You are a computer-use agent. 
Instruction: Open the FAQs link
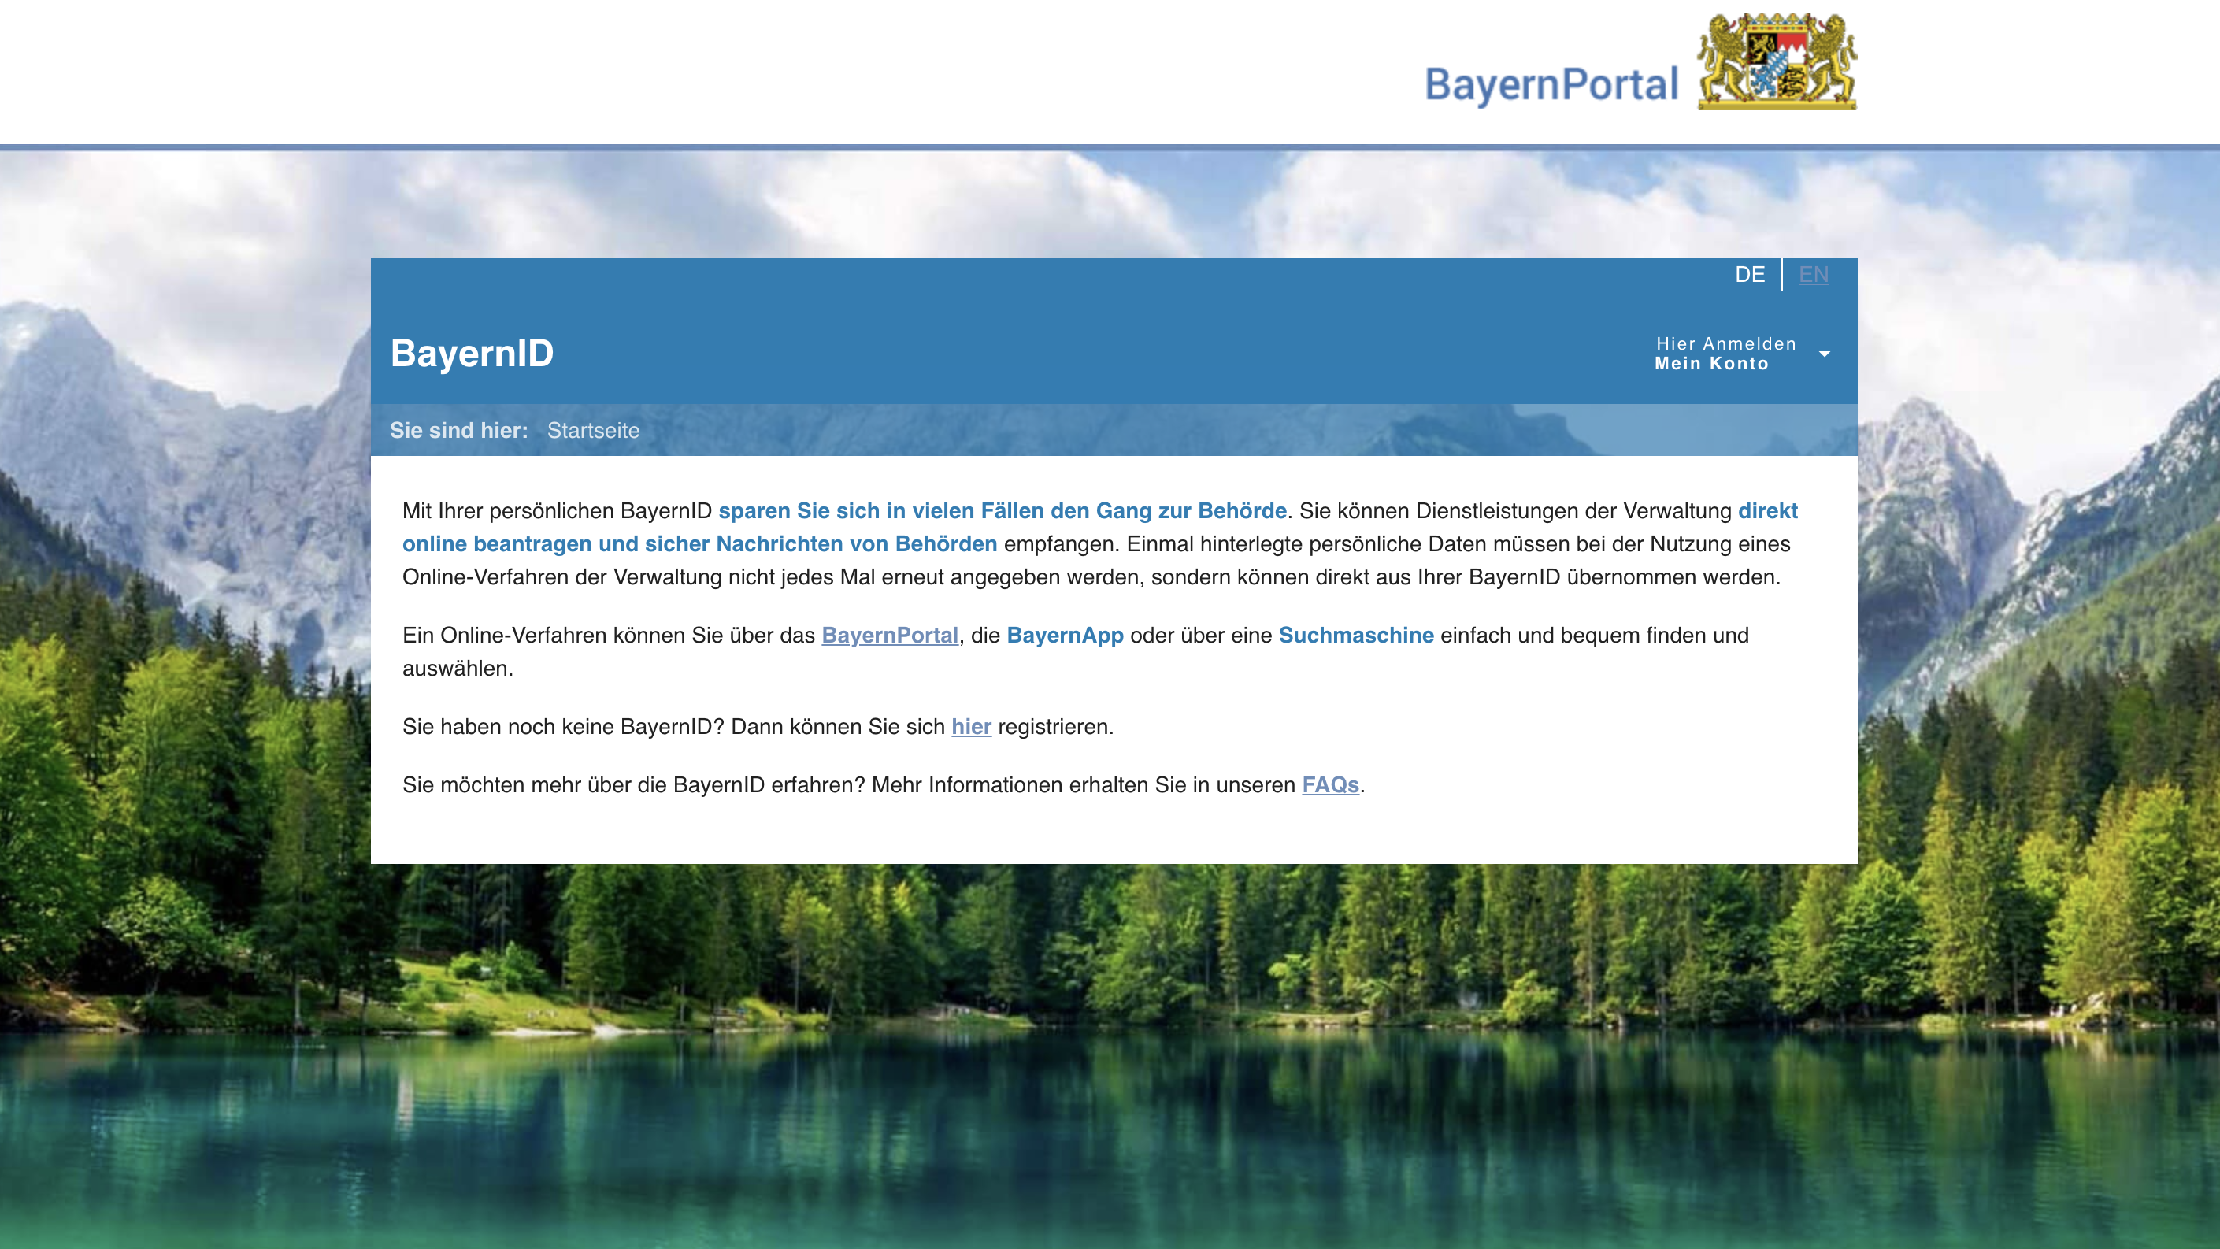[x=1330, y=784]
